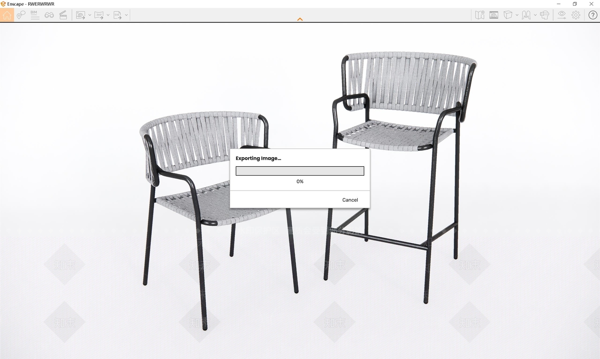The width and height of the screenshot is (600, 359).
Task: Collapse the toolbar with the orange chevron
Action: (x=300, y=19)
